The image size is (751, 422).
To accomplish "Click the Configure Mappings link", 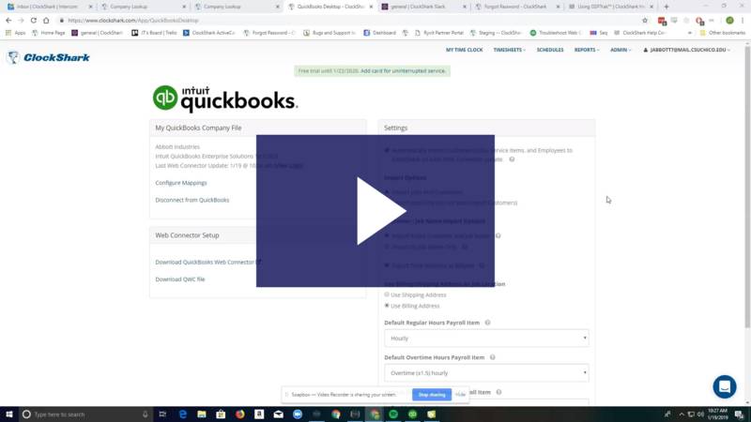I will (x=181, y=183).
